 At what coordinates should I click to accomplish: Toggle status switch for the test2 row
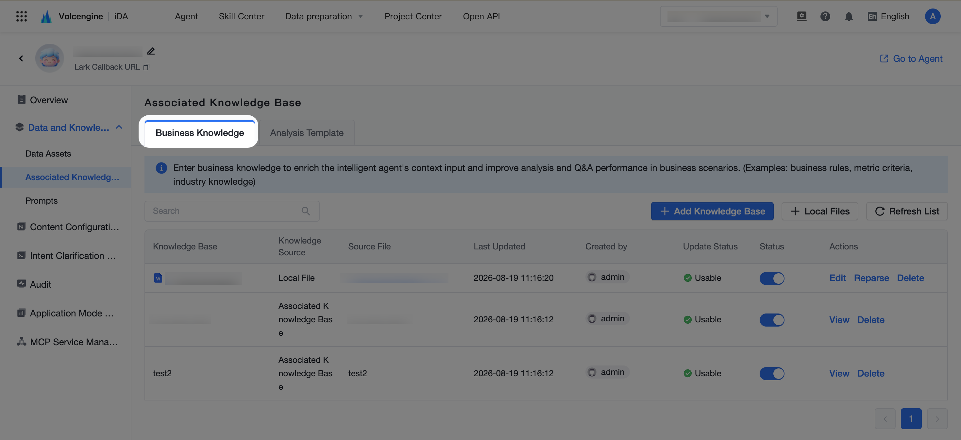click(x=772, y=374)
